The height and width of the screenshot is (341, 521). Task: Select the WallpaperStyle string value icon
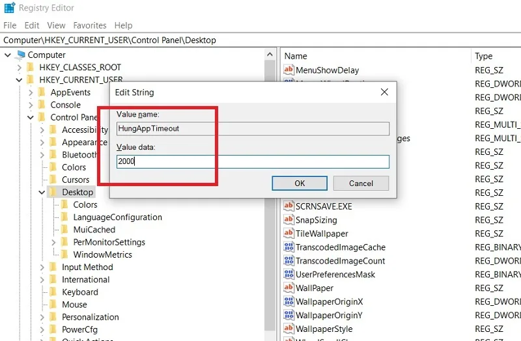(289, 329)
